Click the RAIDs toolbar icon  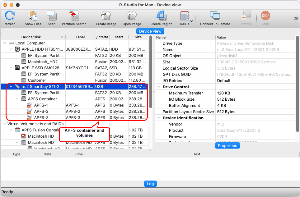[185, 16]
